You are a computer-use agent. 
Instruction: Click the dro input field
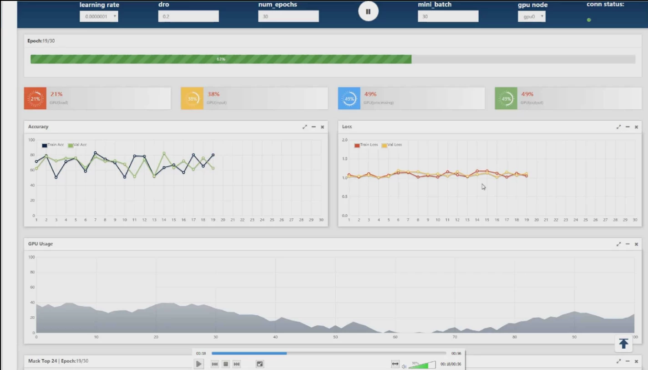[x=188, y=16]
